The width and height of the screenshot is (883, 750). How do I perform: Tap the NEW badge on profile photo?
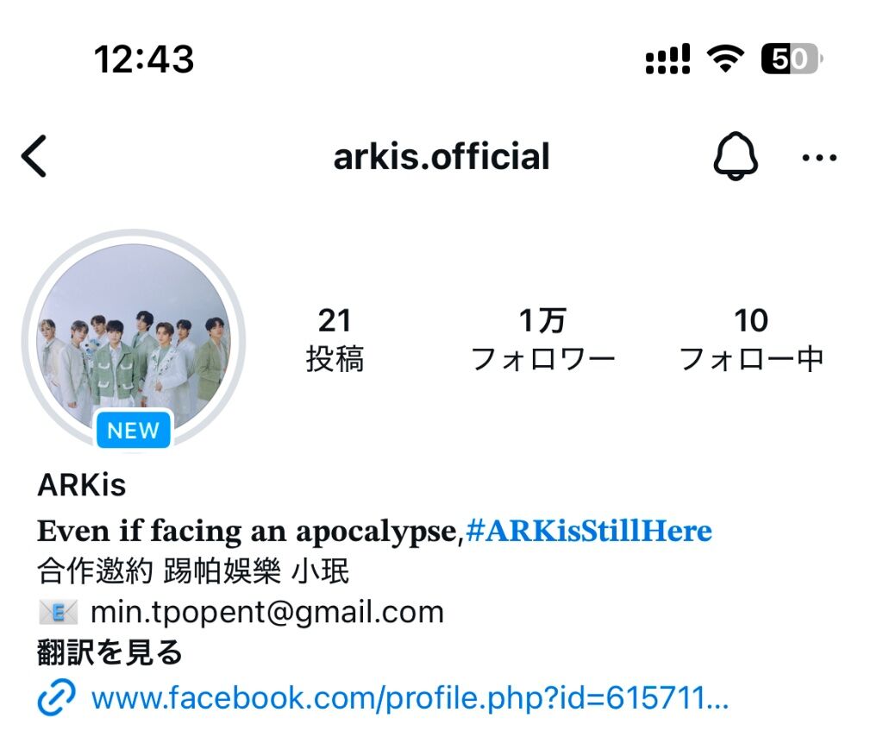(134, 431)
